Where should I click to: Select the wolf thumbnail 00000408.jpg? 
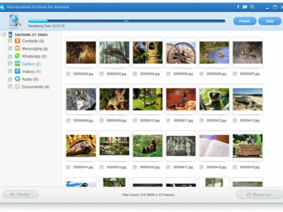tap(81, 99)
